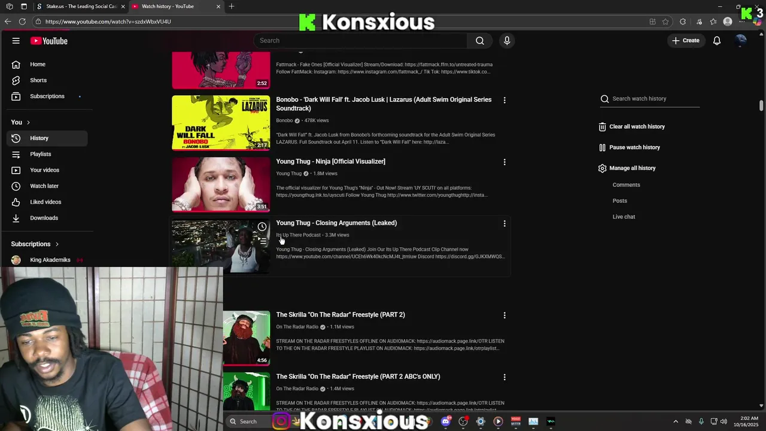Click the search magnifier button
This screenshot has height=431, width=766.
(480, 41)
